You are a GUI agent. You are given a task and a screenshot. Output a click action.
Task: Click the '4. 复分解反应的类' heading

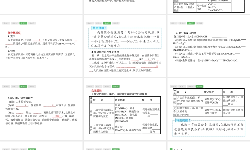pyautogui.click(x=186, y=33)
